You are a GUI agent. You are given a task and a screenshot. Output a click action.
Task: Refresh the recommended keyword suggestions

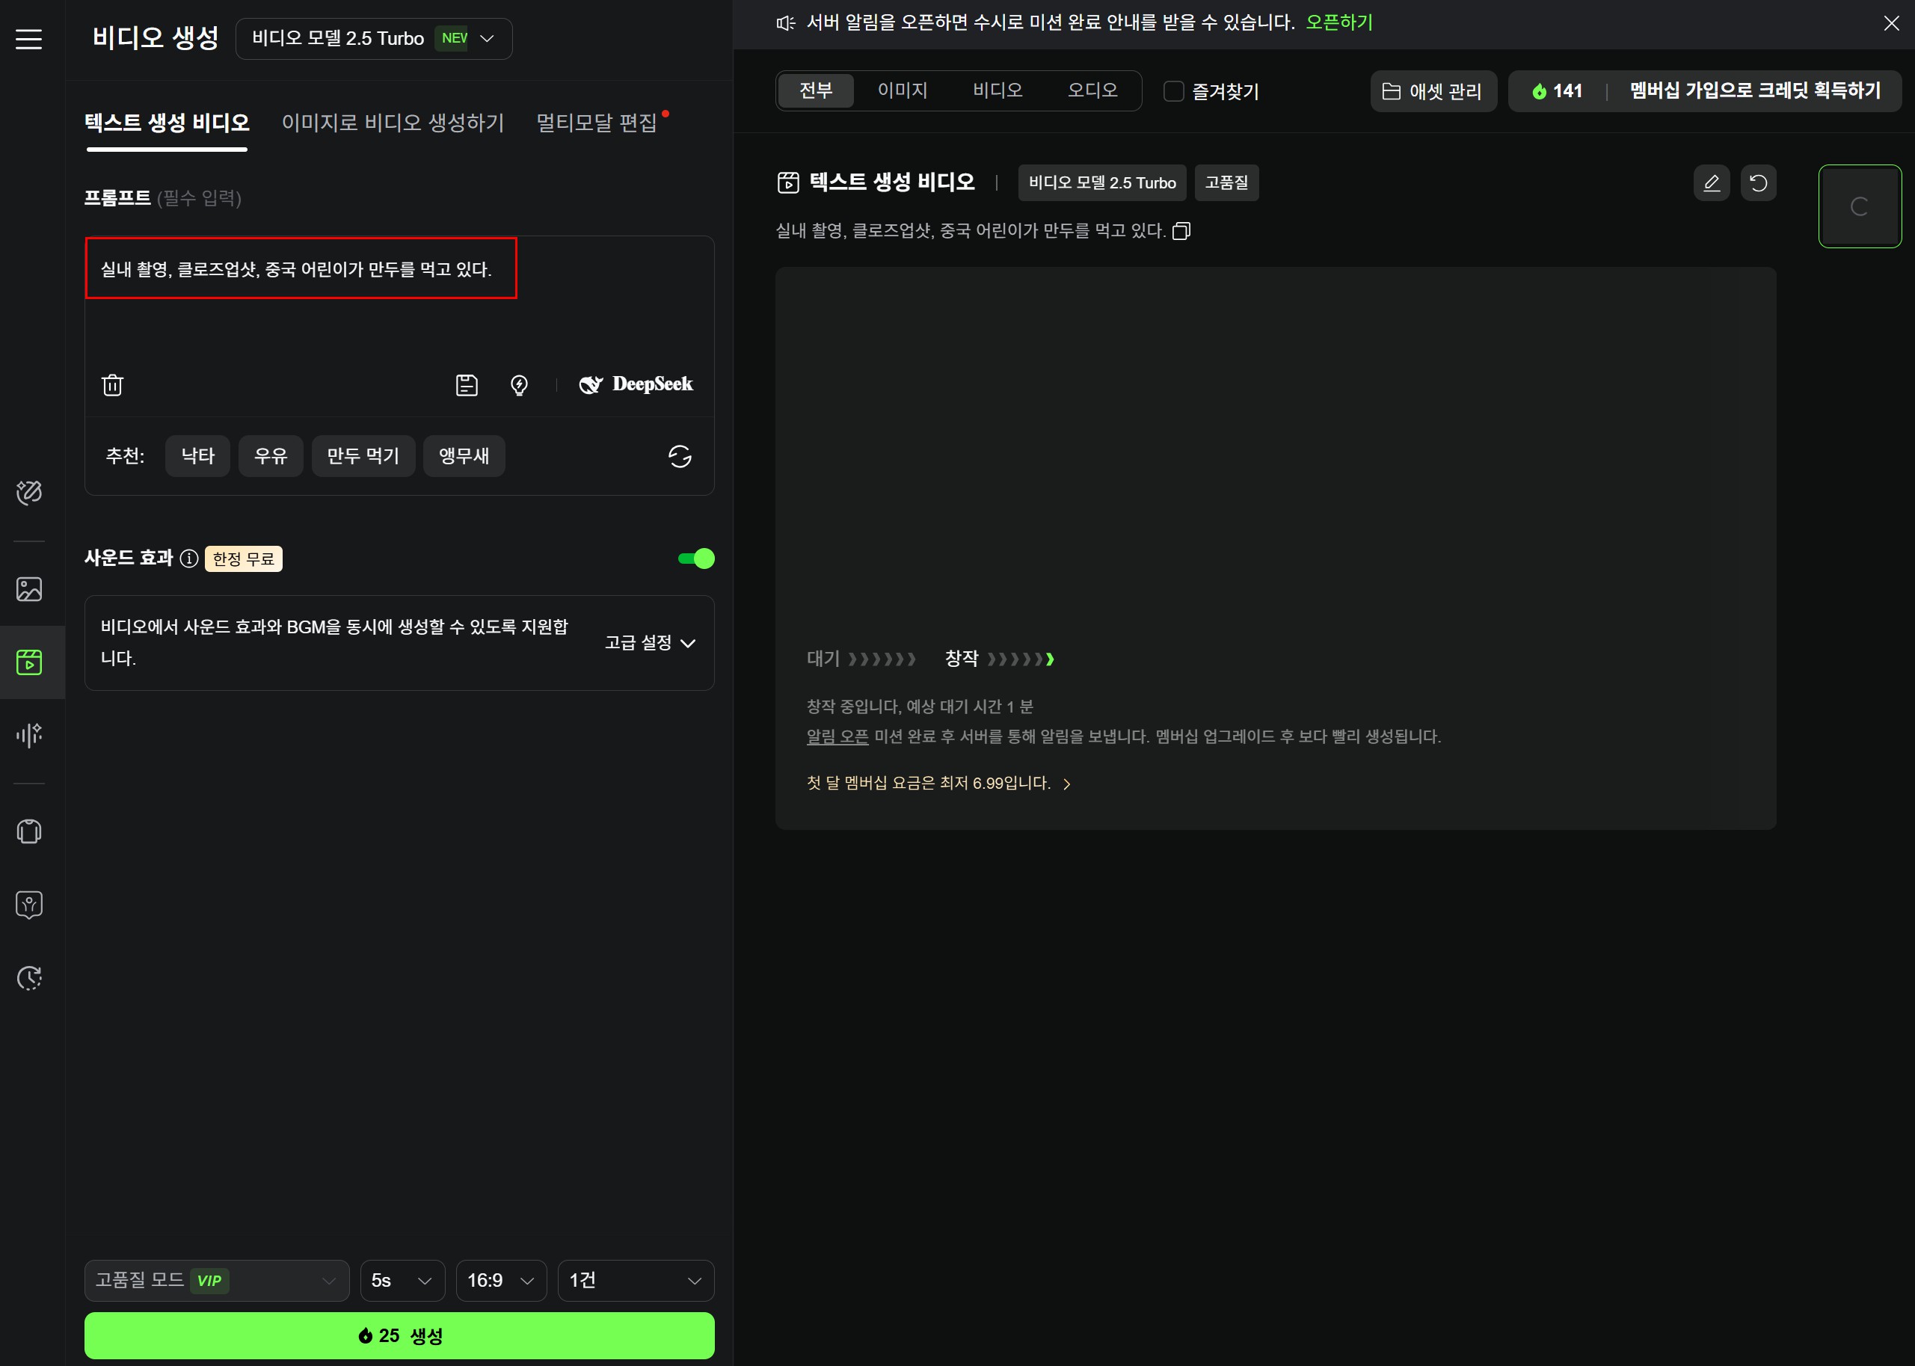tap(680, 456)
